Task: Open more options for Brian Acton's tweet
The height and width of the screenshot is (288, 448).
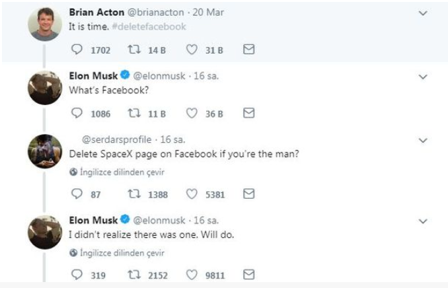Action: (424, 13)
